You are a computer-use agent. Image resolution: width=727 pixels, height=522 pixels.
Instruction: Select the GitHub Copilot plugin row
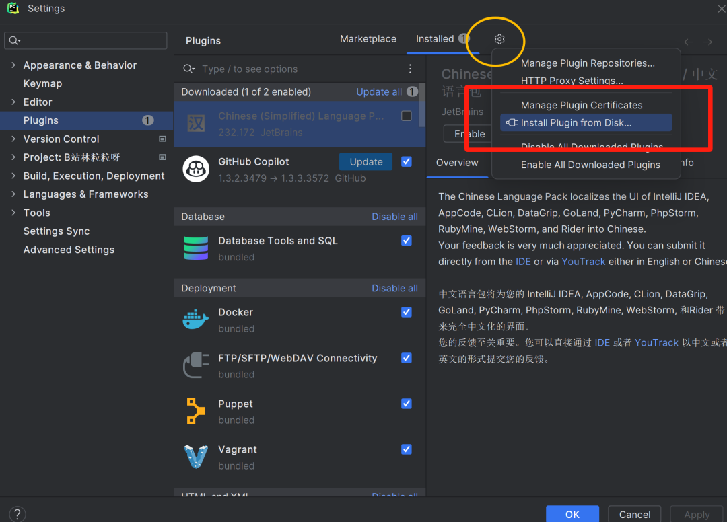[300, 170]
